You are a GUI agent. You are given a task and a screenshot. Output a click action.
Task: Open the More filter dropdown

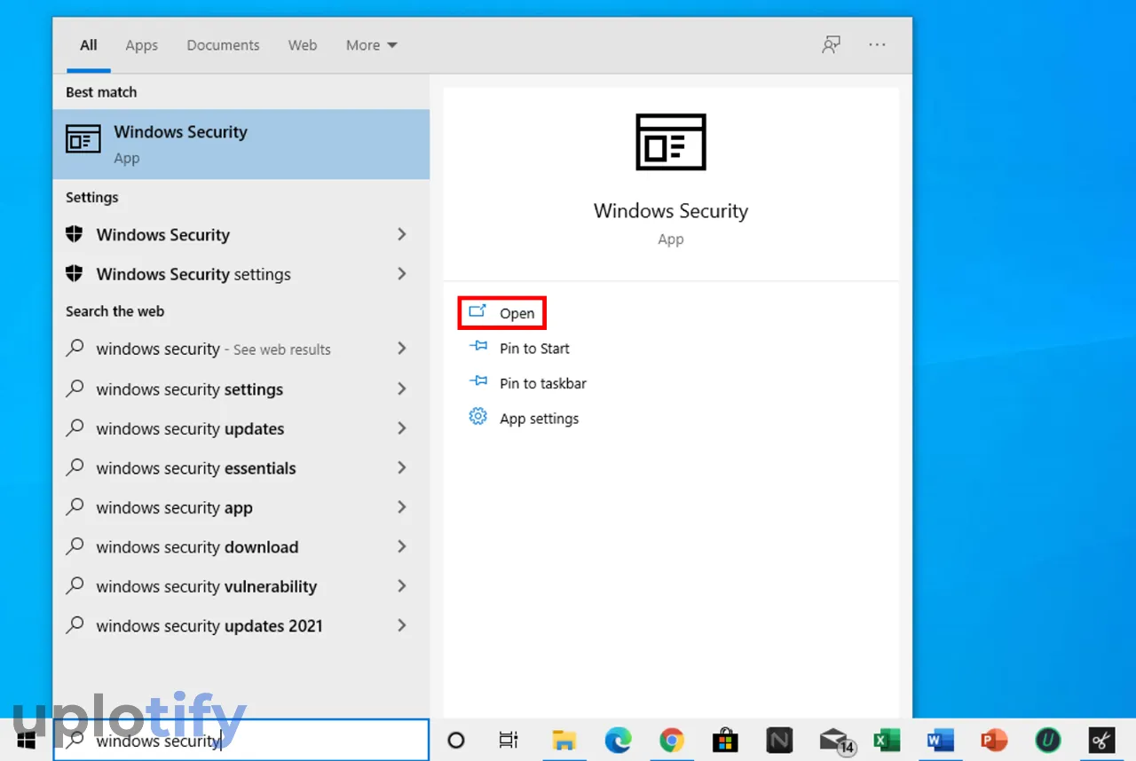click(371, 45)
